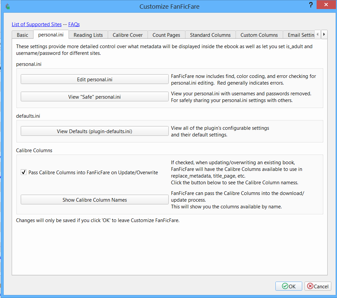Go to the Calibre Cover tab

pos(128,35)
